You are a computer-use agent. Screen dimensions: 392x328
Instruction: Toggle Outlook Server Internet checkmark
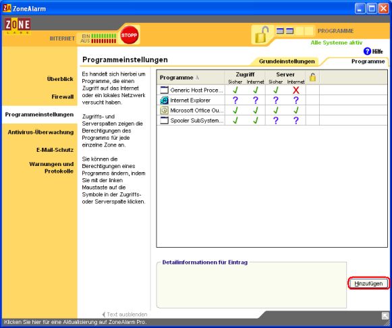[x=296, y=110]
